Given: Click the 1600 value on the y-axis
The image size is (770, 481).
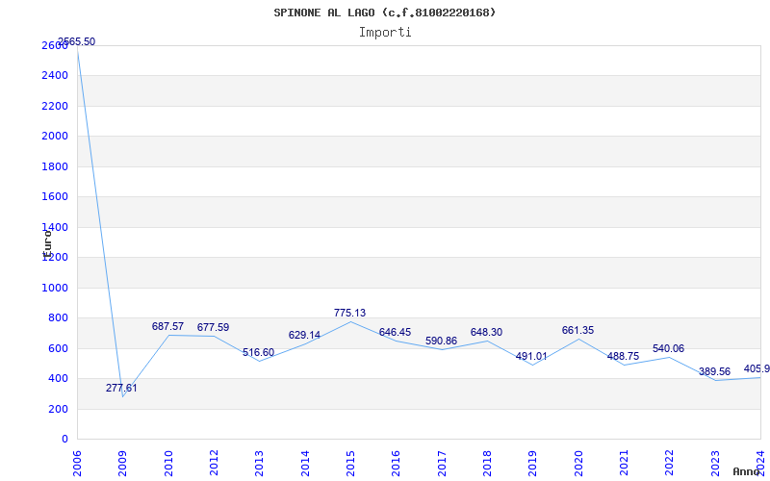Looking at the screenshot, I should coord(55,197).
